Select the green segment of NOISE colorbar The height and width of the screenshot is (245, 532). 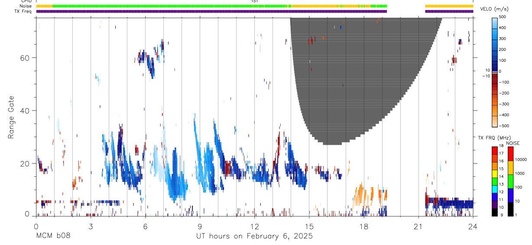click(511, 181)
